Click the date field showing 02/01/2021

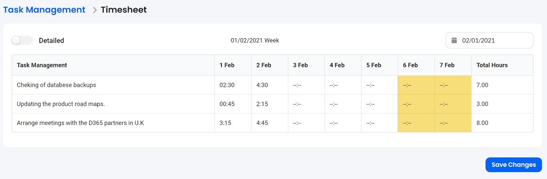pyautogui.click(x=489, y=40)
